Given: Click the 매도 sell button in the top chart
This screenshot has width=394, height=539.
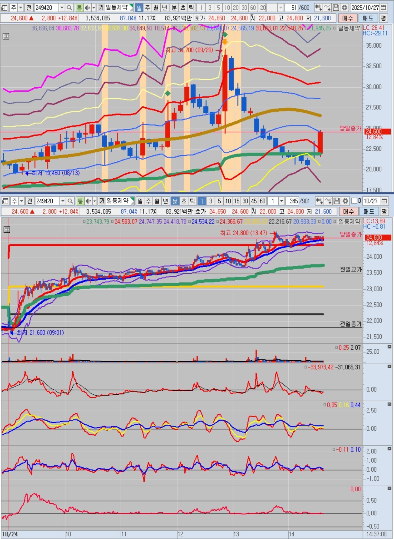Looking at the screenshot, I should [368, 18].
